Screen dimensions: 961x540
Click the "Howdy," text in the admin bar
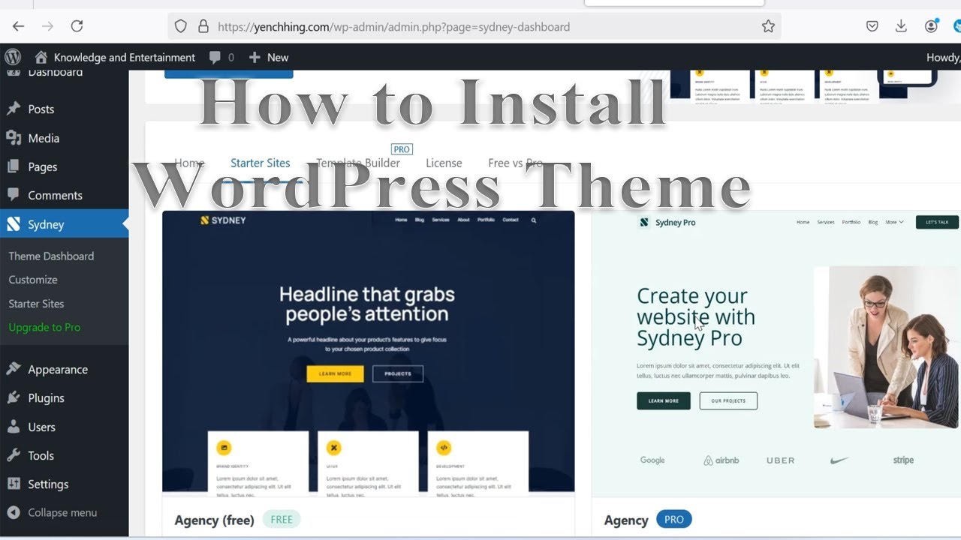click(943, 57)
